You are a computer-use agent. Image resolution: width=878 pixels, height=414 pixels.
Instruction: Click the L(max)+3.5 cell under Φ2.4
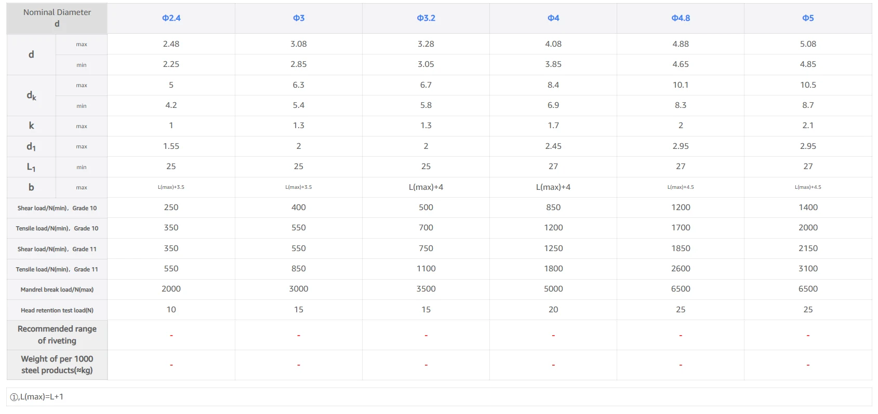(x=171, y=187)
